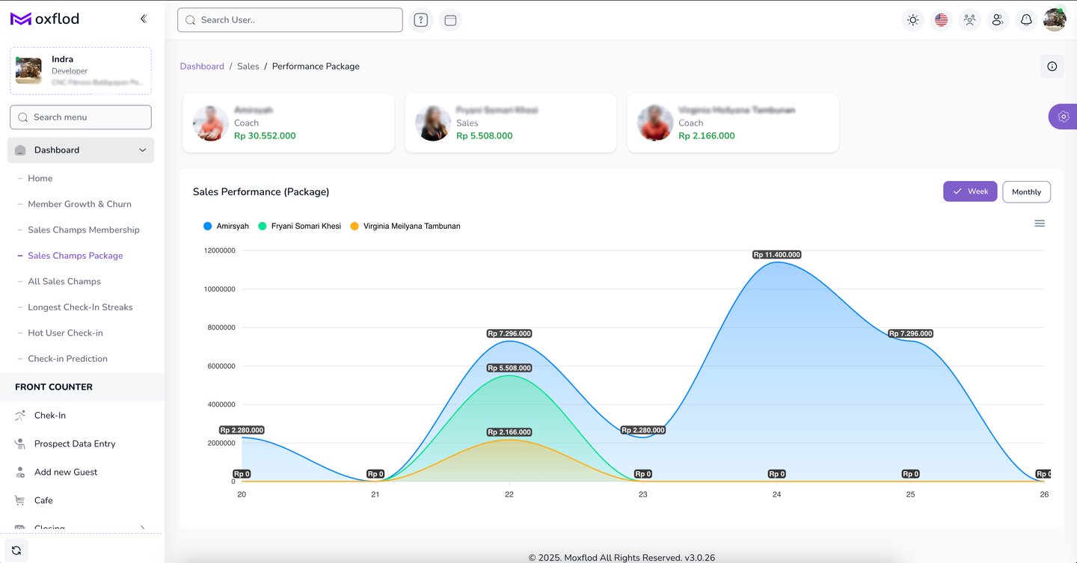
Task: Click the Rp 5.508.000 label on the green curve
Action: click(509, 368)
